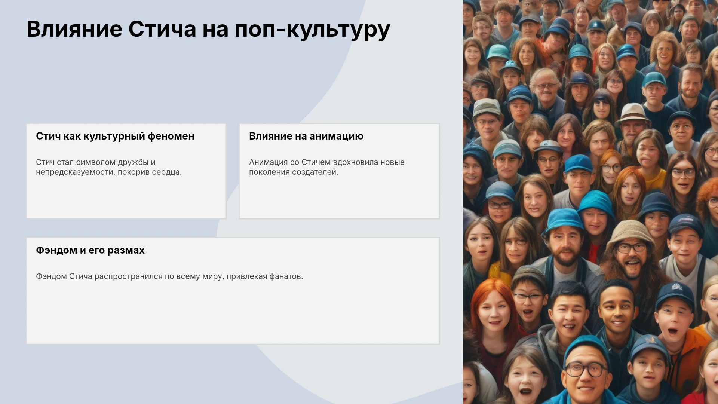The height and width of the screenshot is (404, 718).
Task: Click empty area inside the cultural phenomenon card
Action: tap(126, 198)
